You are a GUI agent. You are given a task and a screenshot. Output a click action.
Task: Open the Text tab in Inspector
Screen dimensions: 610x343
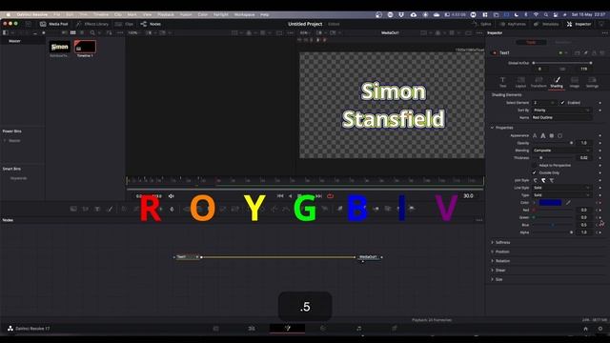click(x=502, y=82)
